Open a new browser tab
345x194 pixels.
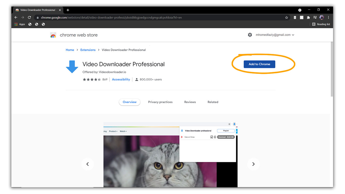(x=68, y=10)
